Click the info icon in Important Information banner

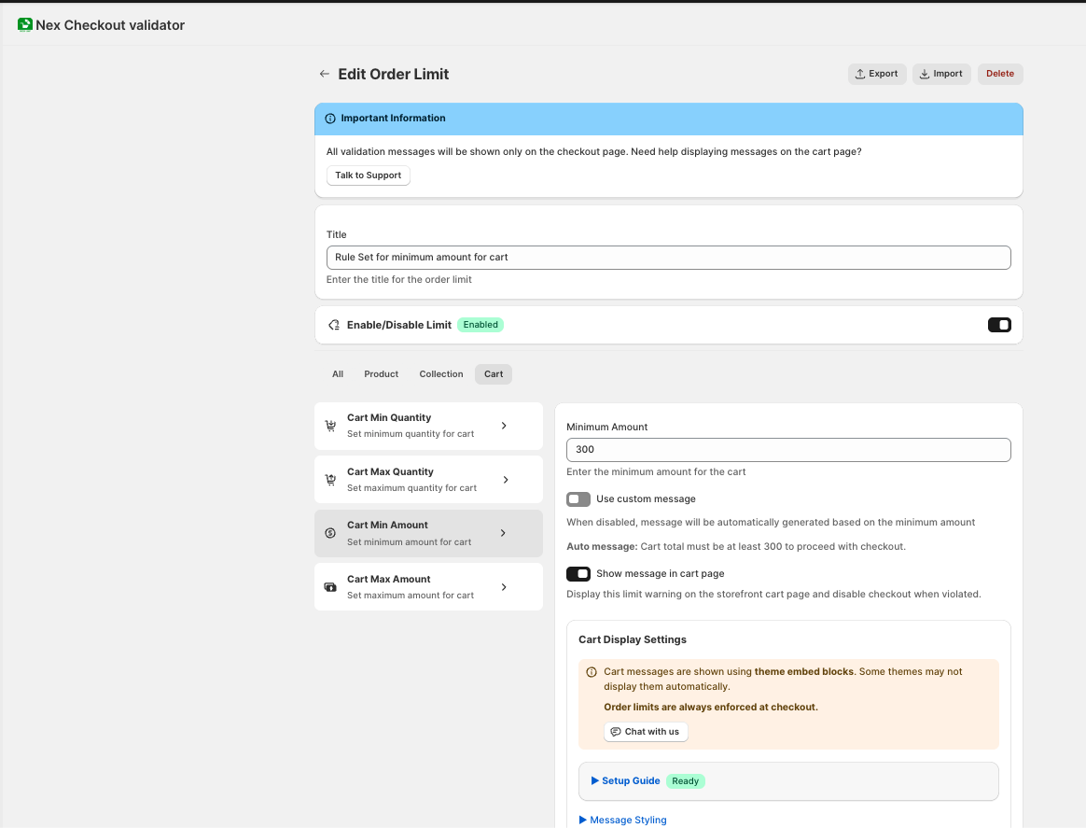point(330,119)
